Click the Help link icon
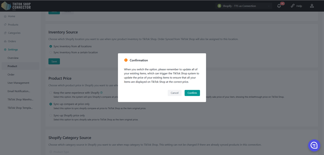 pos(293,6)
